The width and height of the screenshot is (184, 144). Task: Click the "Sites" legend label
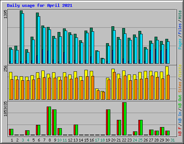pos(180,87)
